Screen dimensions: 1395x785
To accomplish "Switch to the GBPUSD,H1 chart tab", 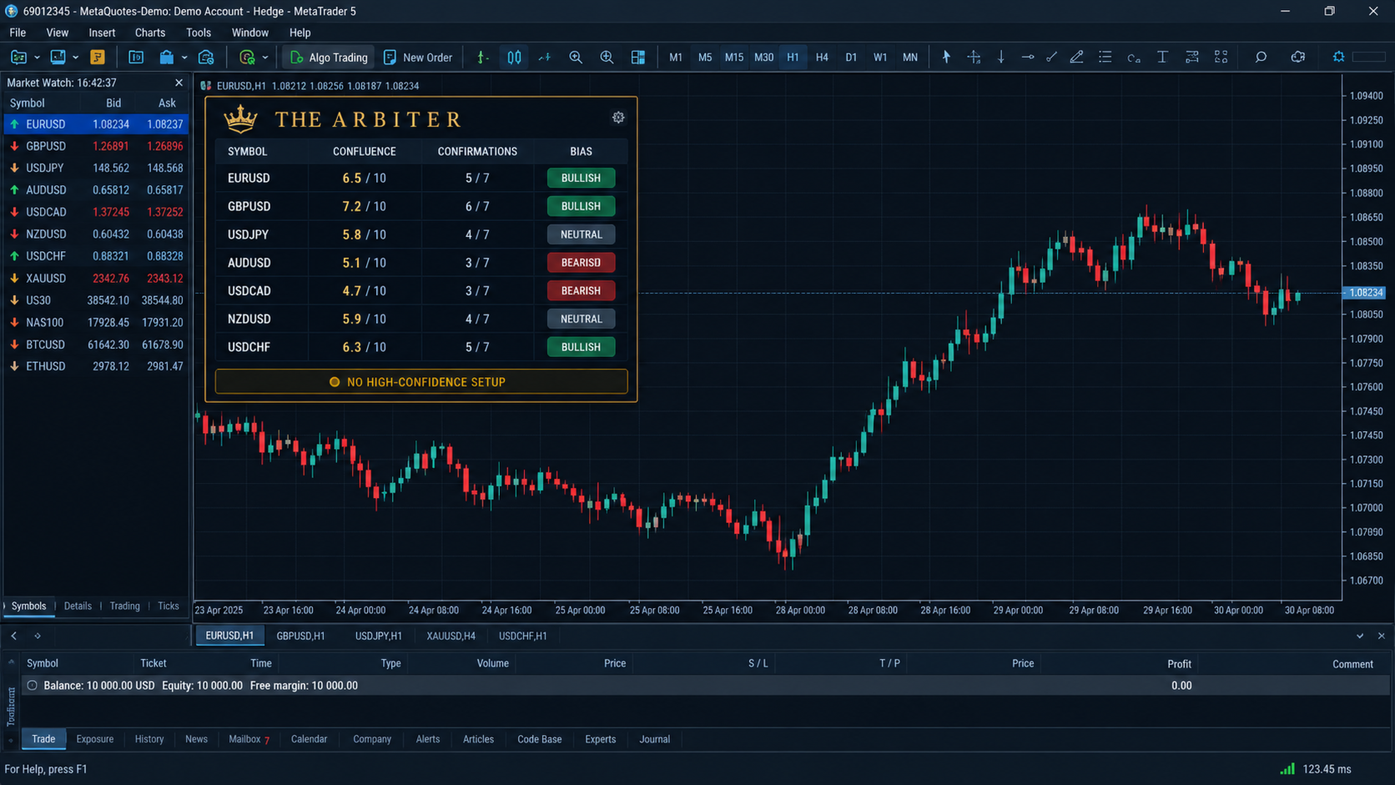I will (x=300, y=636).
